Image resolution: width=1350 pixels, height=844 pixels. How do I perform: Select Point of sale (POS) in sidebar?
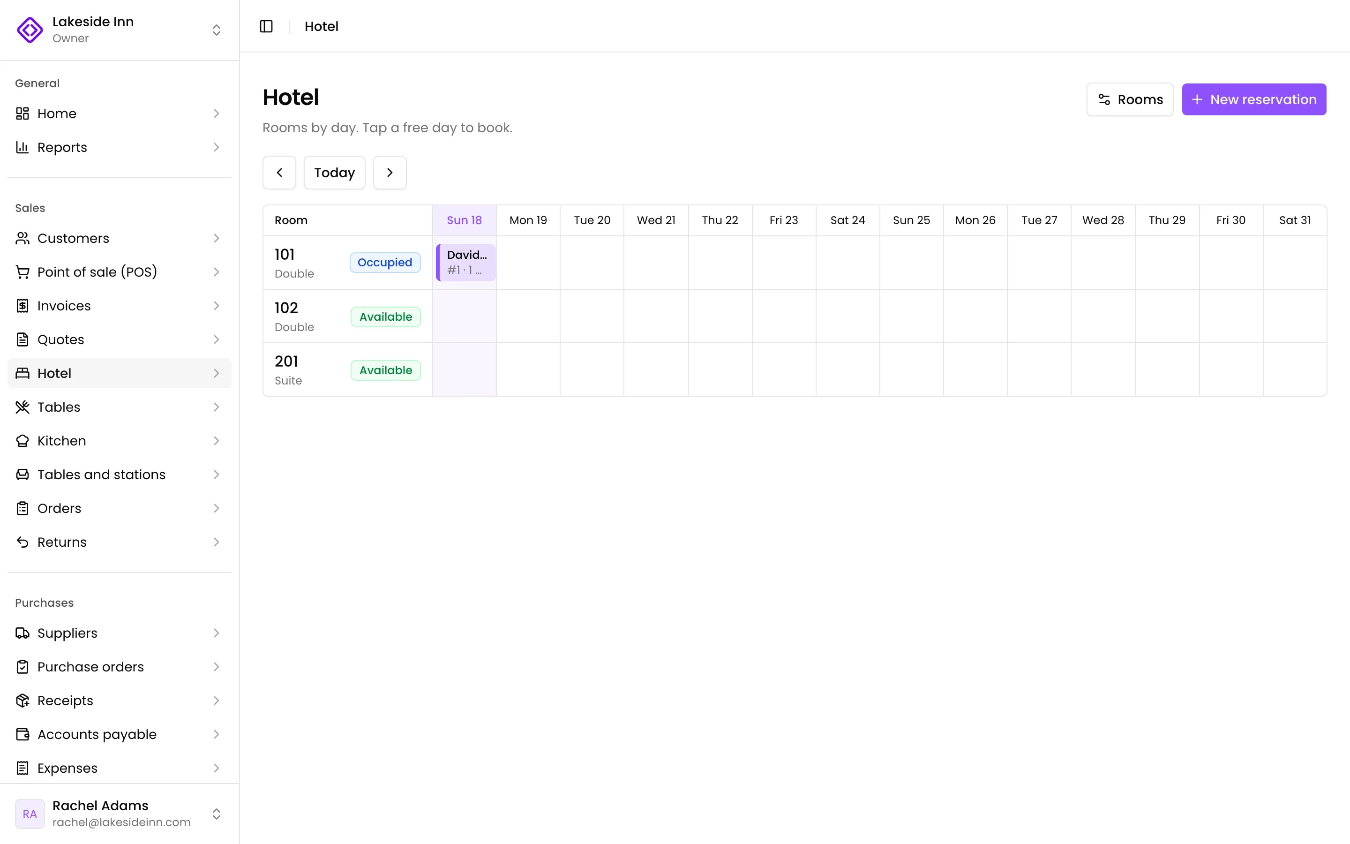120,272
